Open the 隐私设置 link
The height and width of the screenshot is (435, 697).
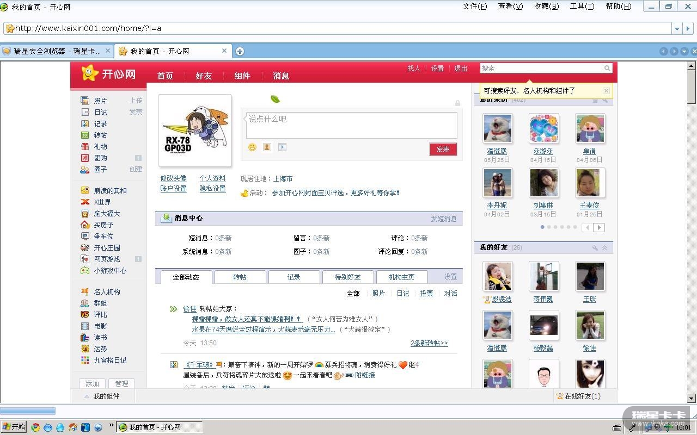click(212, 189)
